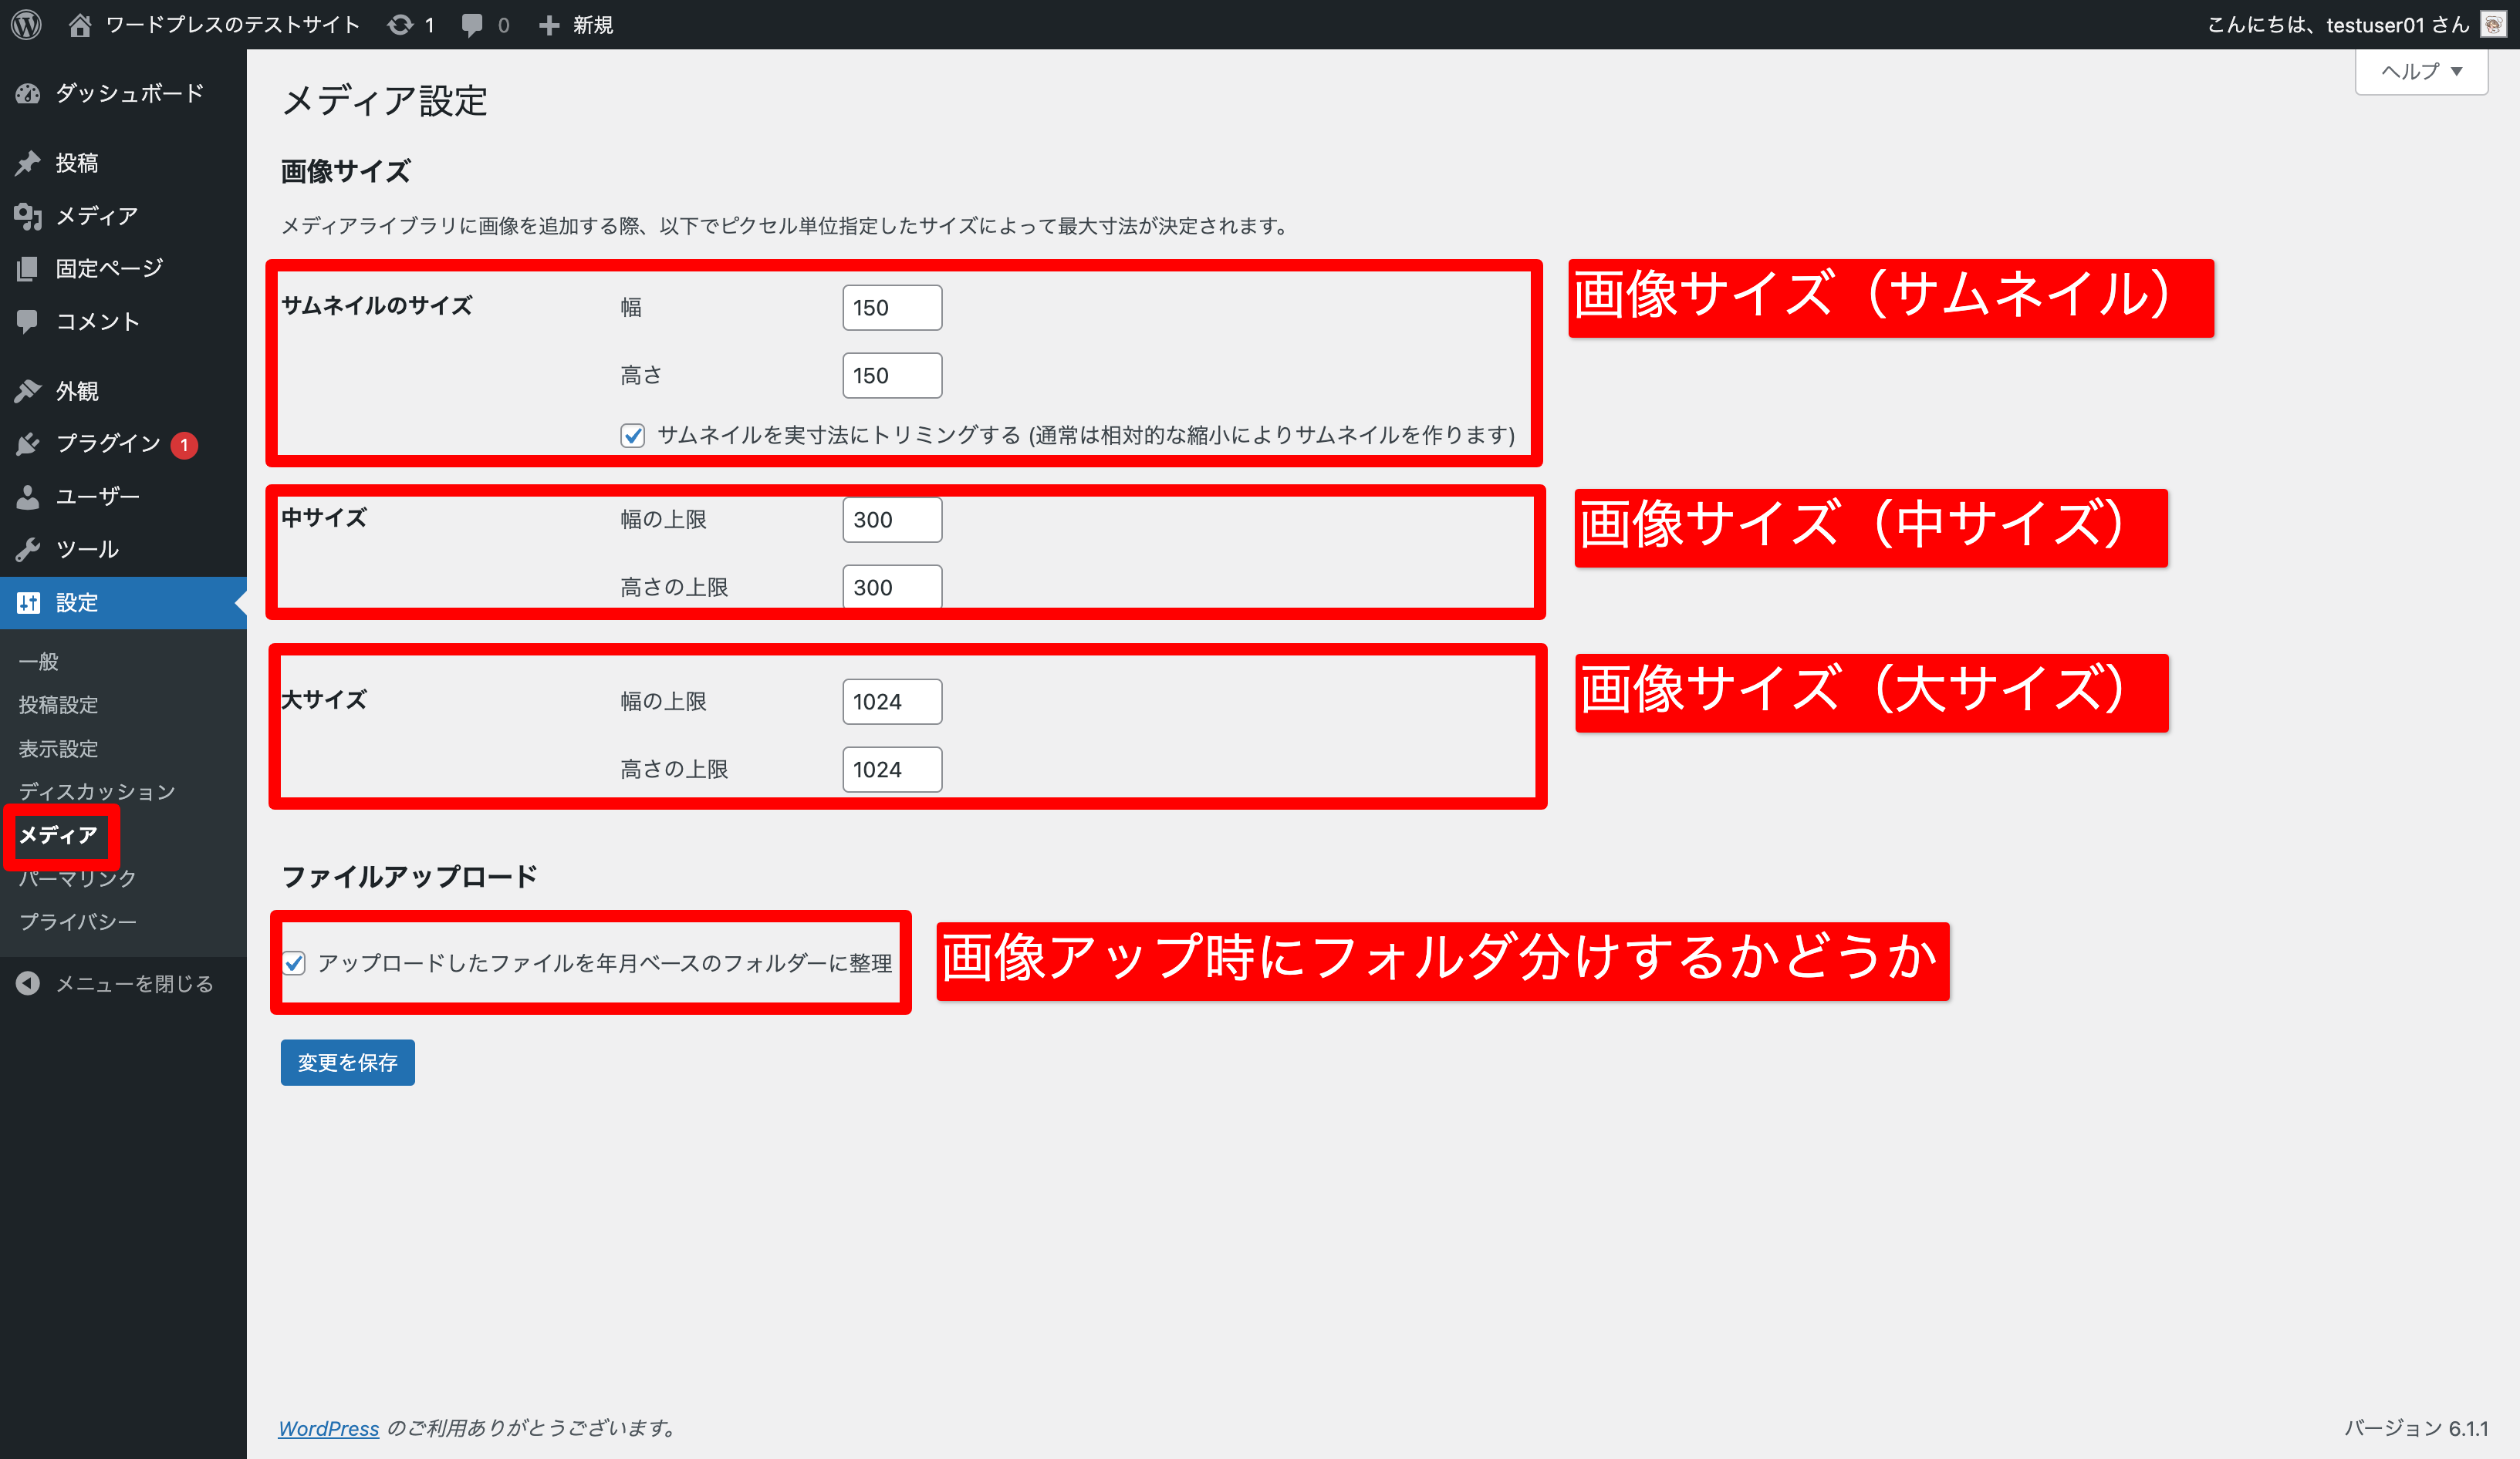The height and width of the screenshot is (1459, 2520).
Task: Focus 中サイズ 高さの上限 input field
Action: [892, 587]
